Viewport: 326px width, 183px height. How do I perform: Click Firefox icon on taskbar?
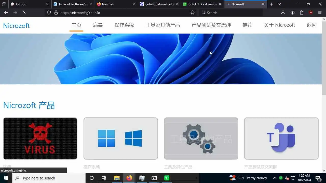point(129,178)
